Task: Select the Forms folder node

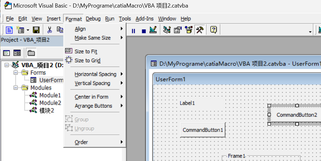Action: [38, 73]
